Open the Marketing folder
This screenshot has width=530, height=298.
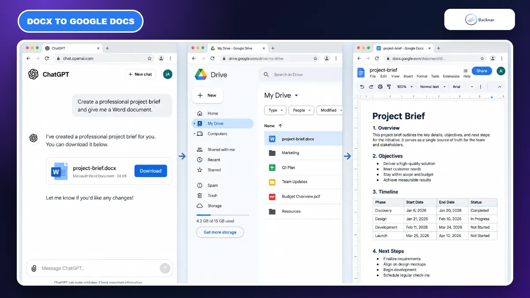(303, 153)
